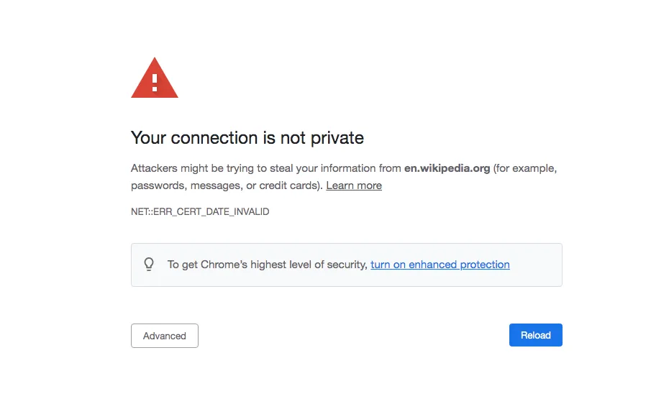Click "passwords, messages, or credit cards" text
669x399 pixels.
[x=225, y=185]
